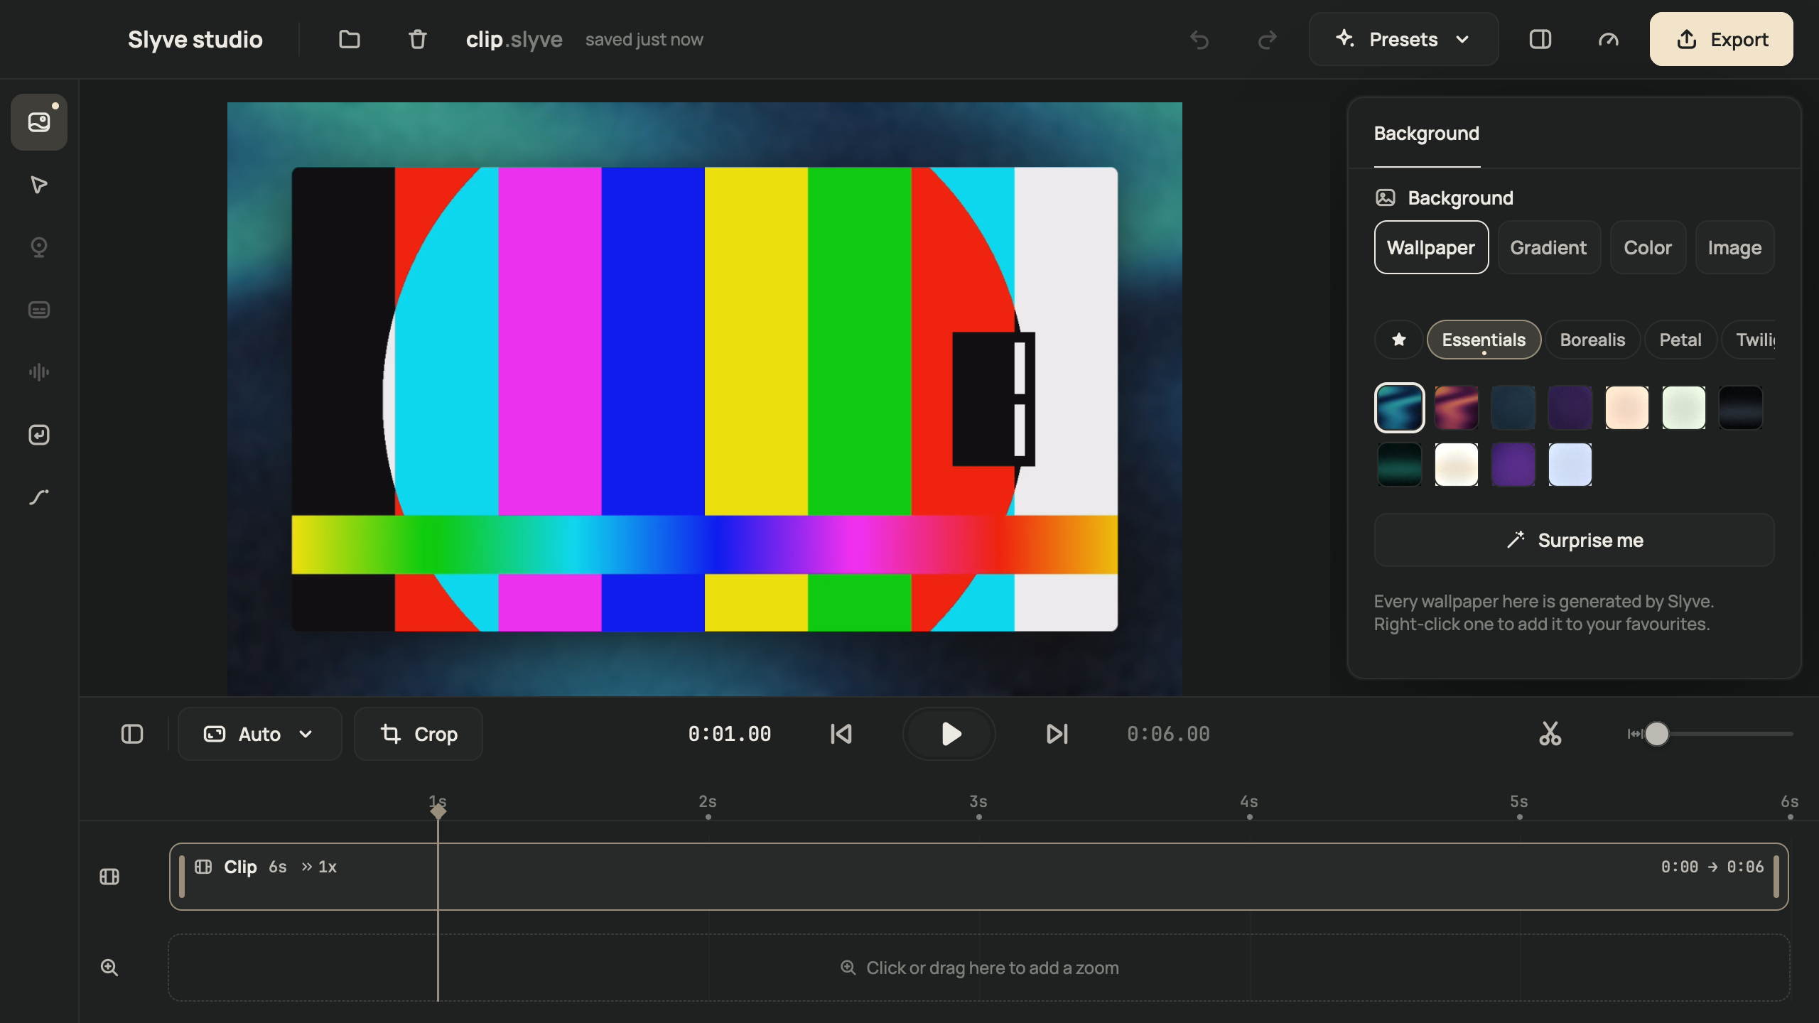Click the clip's right trim handle

(x=1776, y=877)
